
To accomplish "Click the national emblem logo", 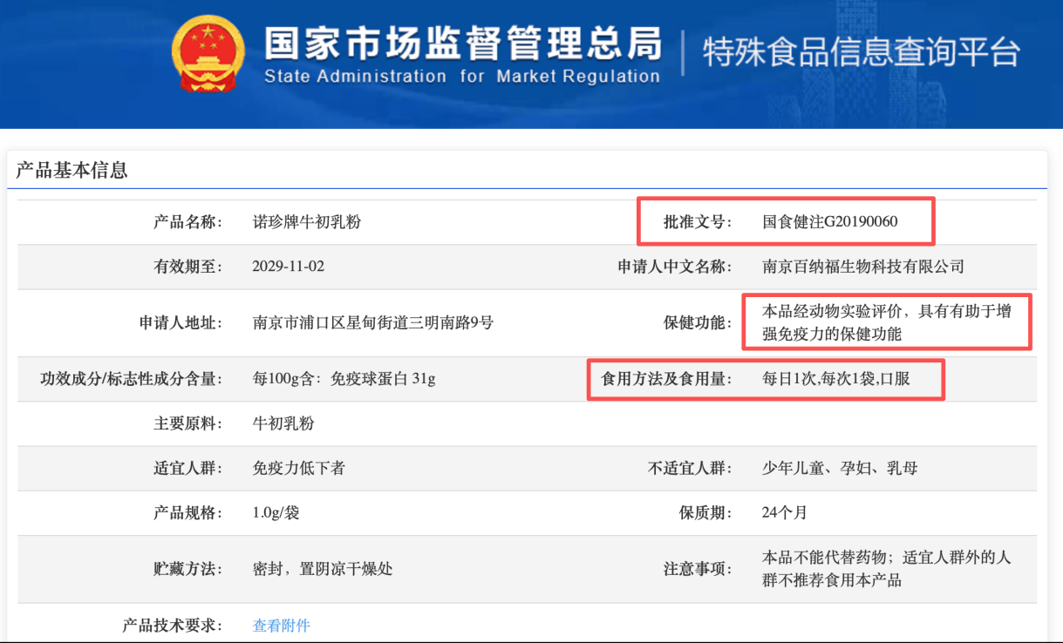I will coord(208,54).
